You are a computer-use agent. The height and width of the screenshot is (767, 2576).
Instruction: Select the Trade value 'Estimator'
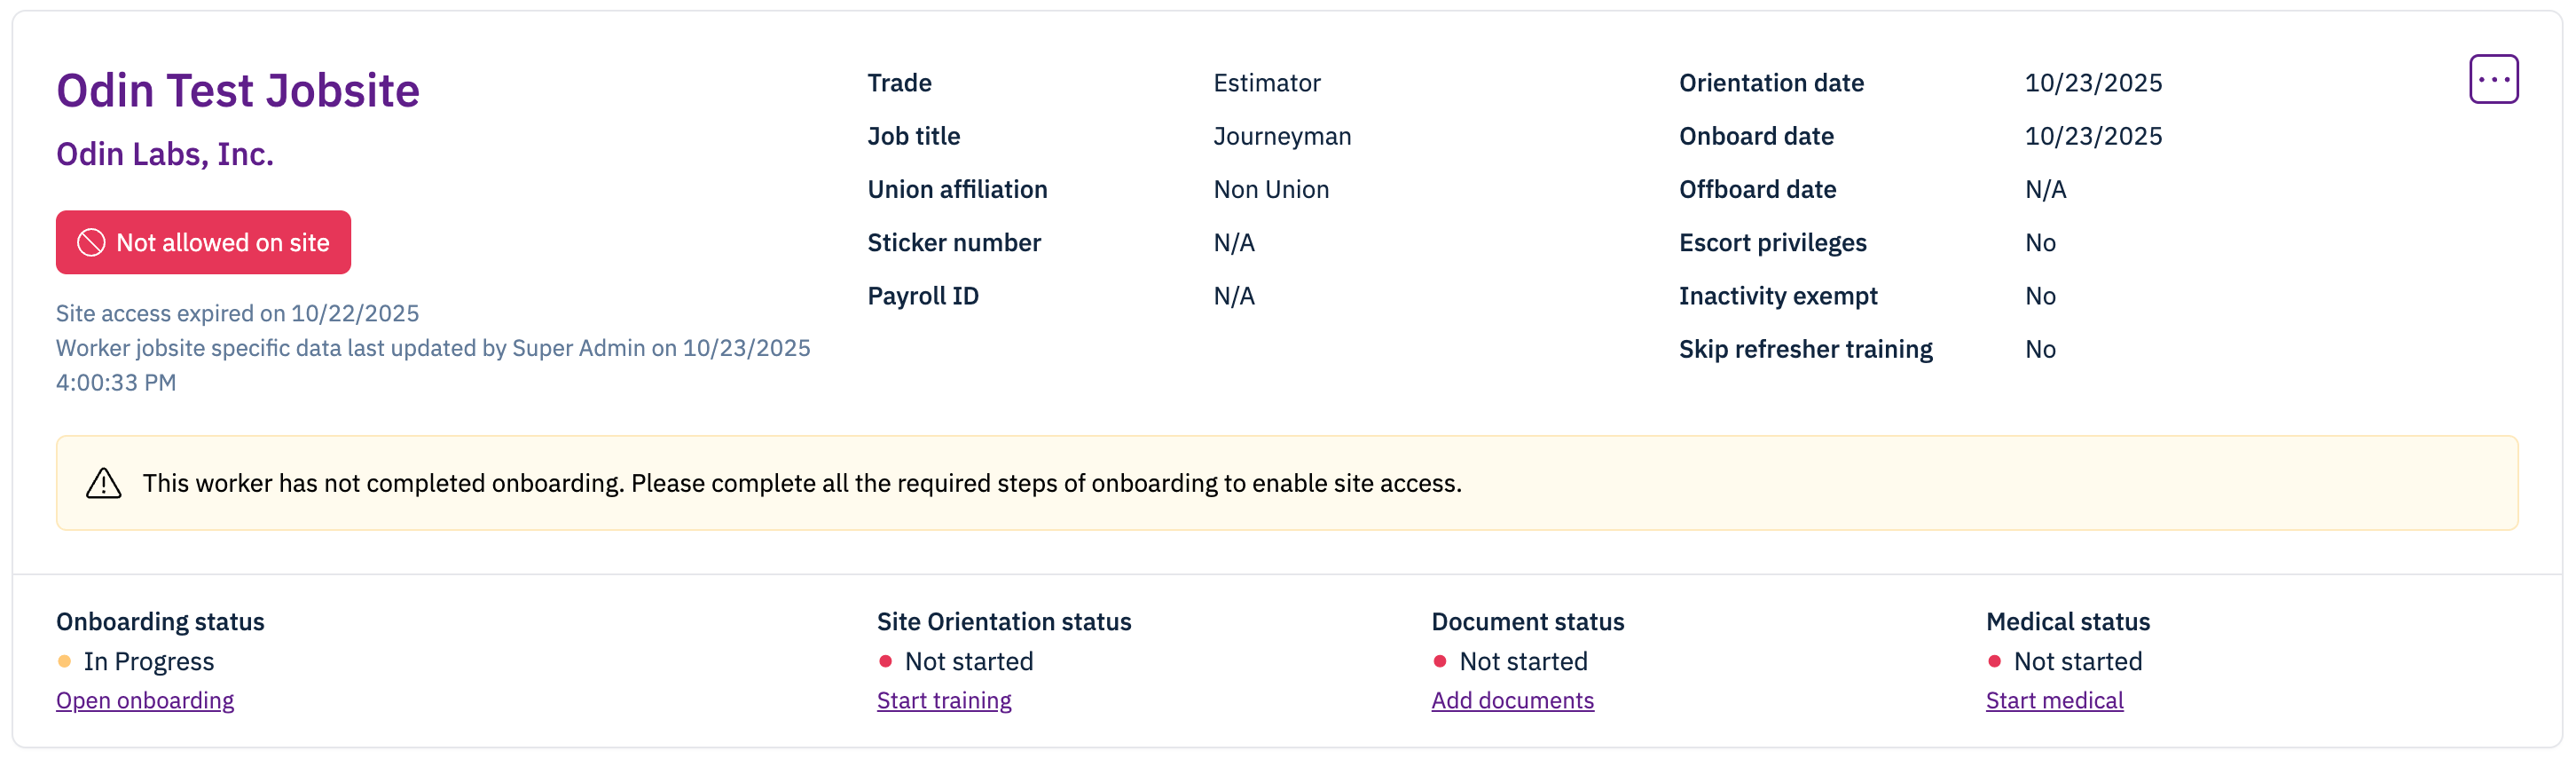(x=1266, y=83)
